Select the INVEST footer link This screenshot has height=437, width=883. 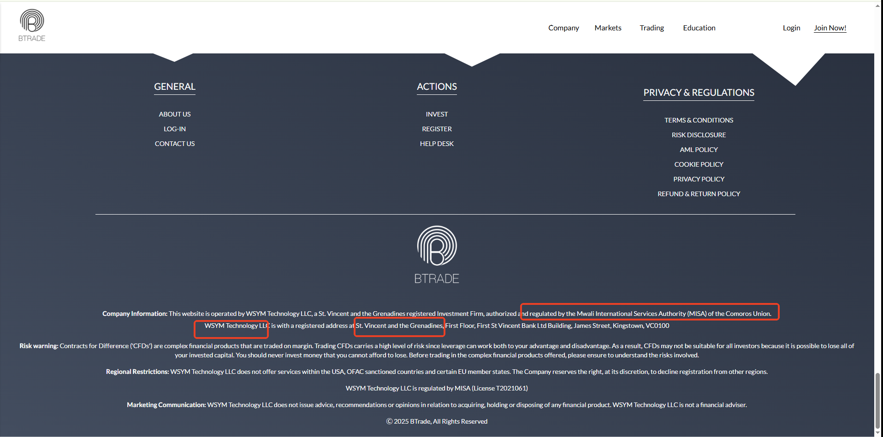pos(437,114)
